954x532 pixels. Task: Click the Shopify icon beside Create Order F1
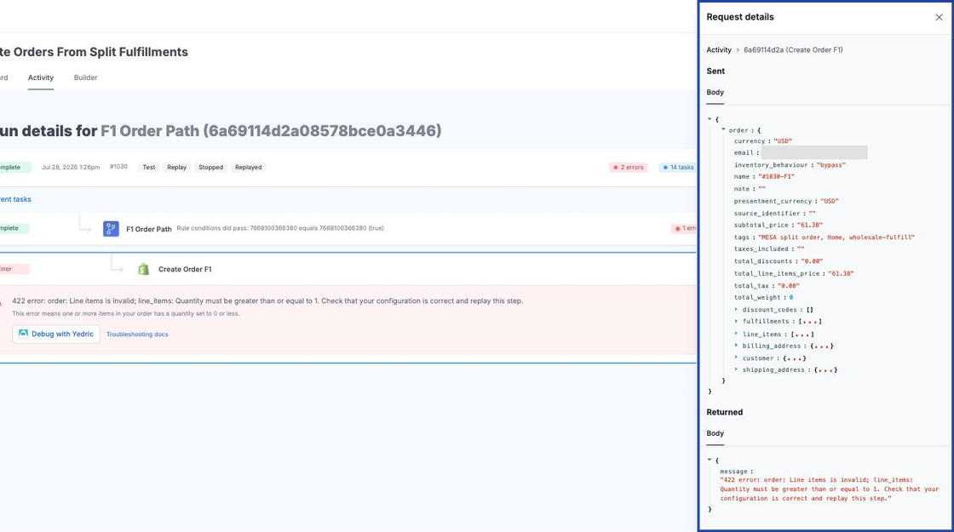pyautogui.click(x=144, y=269)
